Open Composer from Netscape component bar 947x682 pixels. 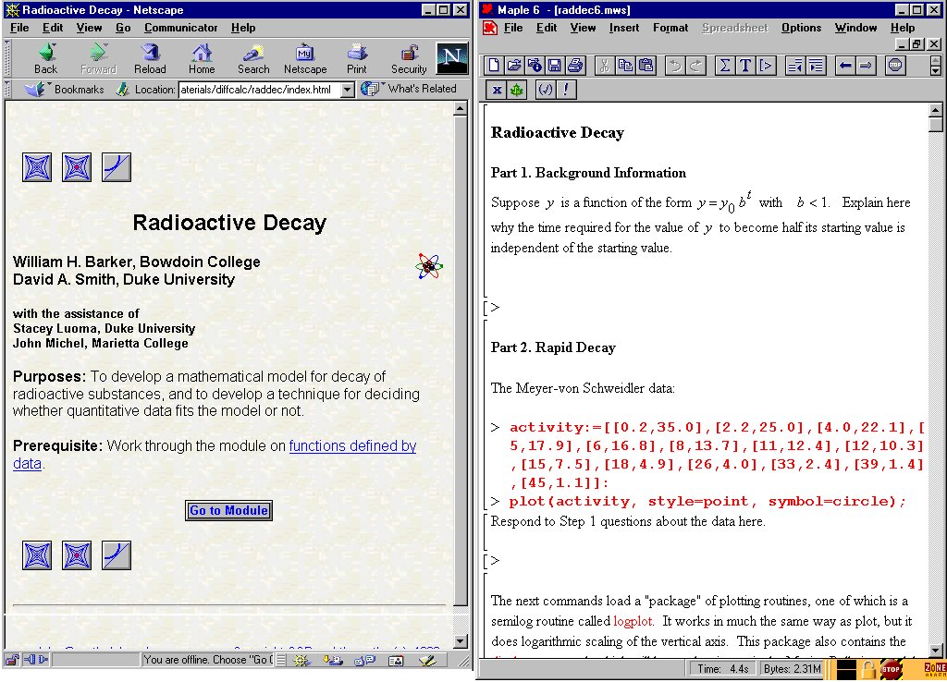tap(427, 660)
